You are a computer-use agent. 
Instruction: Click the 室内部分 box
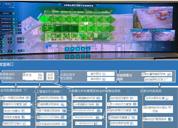pos(101,79)
